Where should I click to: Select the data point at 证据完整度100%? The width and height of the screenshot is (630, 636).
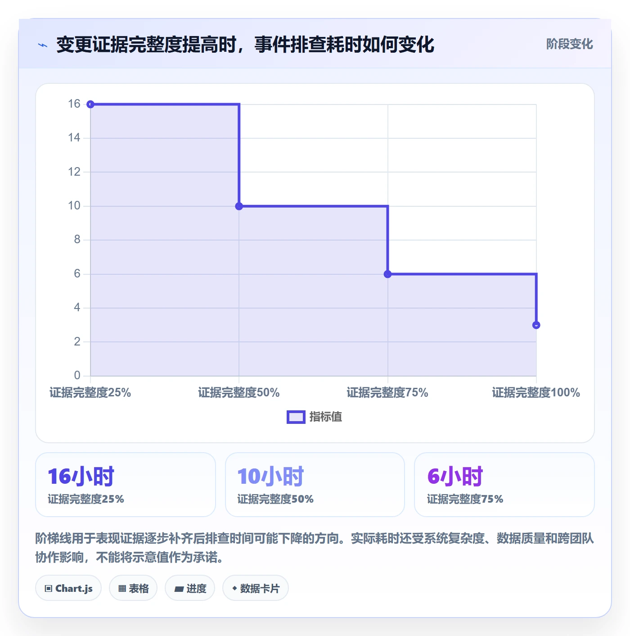[536, 325]
